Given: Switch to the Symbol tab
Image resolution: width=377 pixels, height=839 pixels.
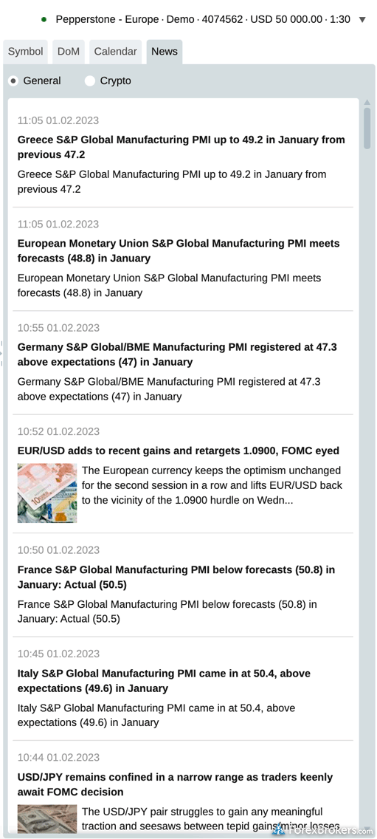Looking at the screenshot, I should pos(25,52).
